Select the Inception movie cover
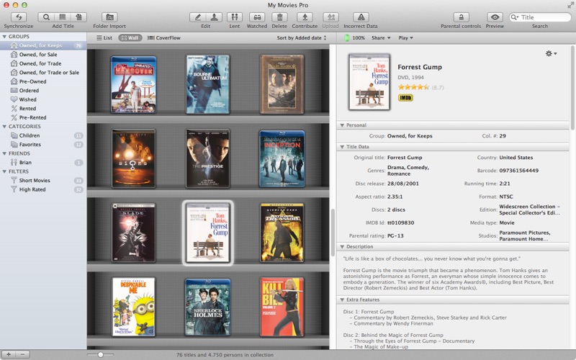This screenshot has height=360, width=576. coord(282,158)
